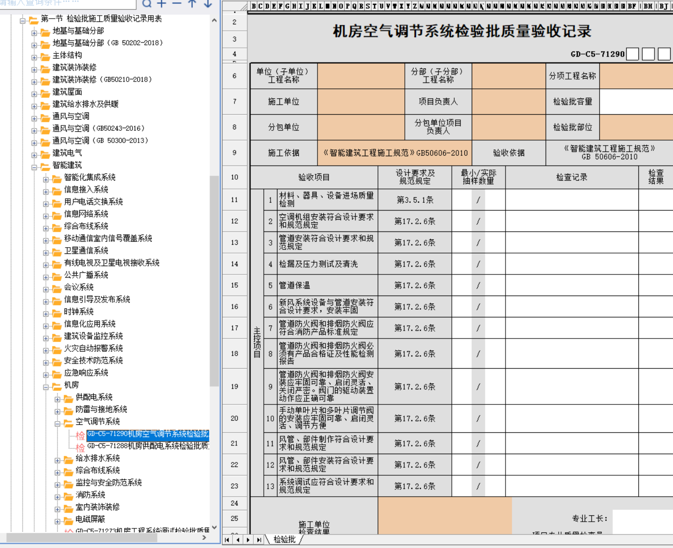This screenshot has width=673, height=548.
Task: Select the 智能化集成系统 folder
Action: click(90, 177)
